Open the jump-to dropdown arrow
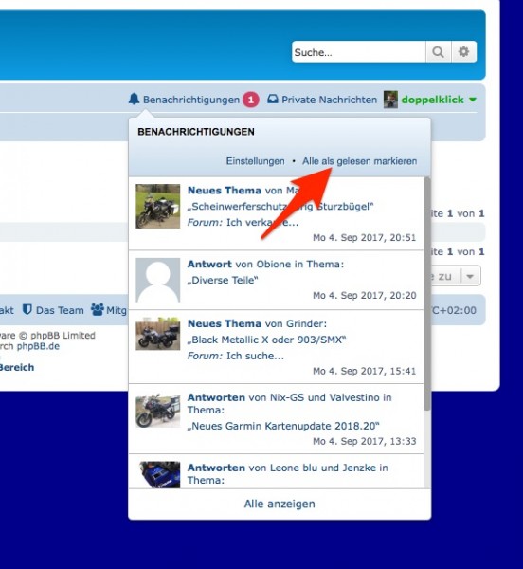Image resolution: width=523 pixels, height=569 pixels. 470,277
